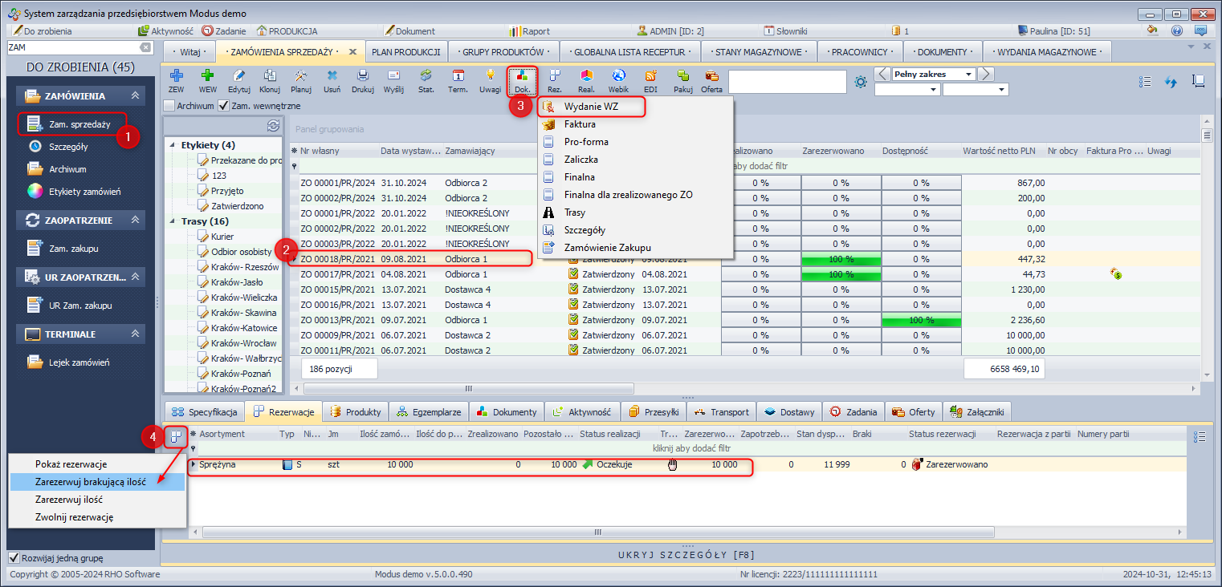Uncheck the Zam. wewnętrzne checkbox

coord(224,106)
